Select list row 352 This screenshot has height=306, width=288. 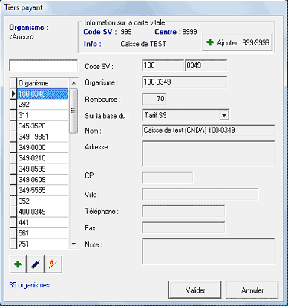[x=42, y=201]
